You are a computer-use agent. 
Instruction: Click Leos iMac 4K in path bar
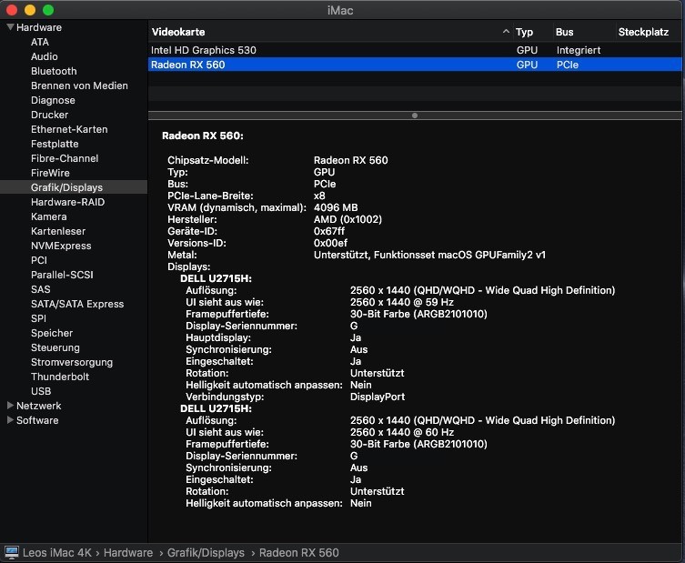59,553
